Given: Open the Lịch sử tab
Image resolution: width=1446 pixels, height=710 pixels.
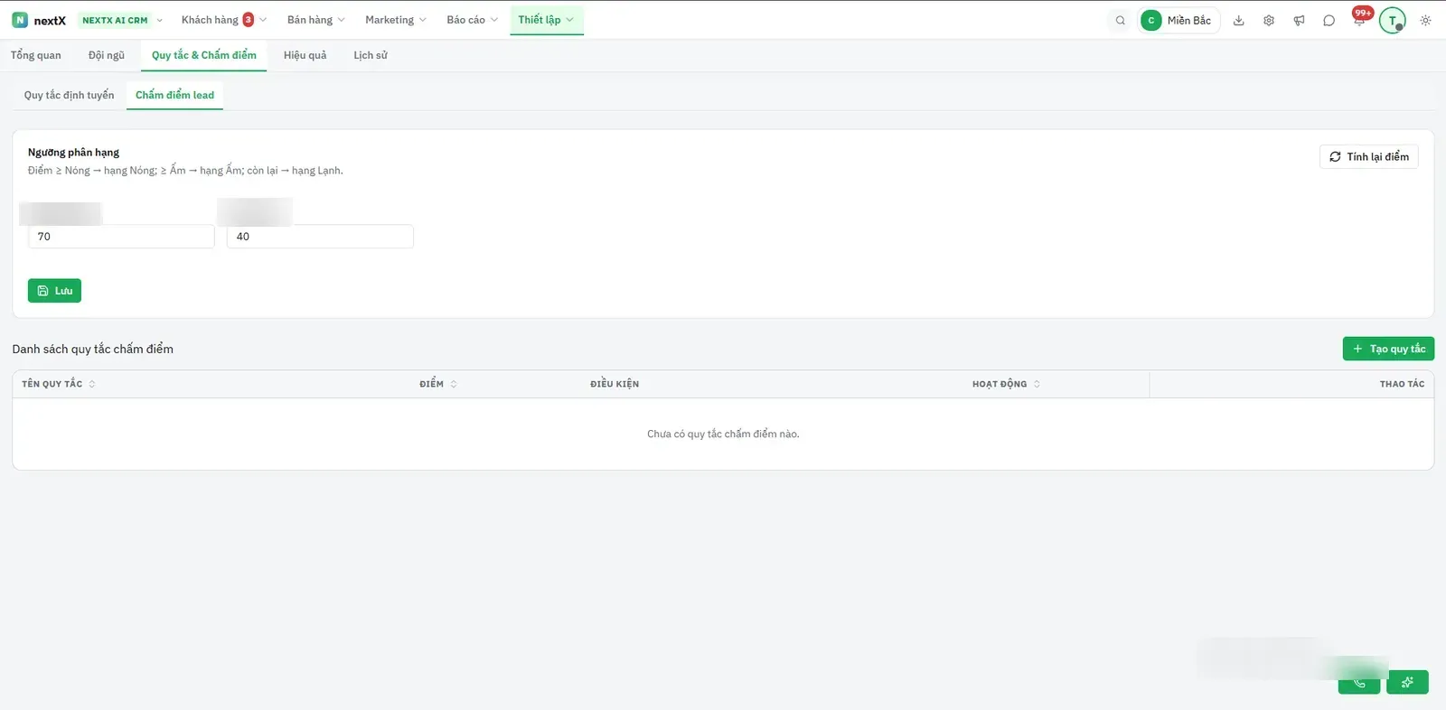Looking at the screenshot, I should pyautogui.click(x=371, y=55).
